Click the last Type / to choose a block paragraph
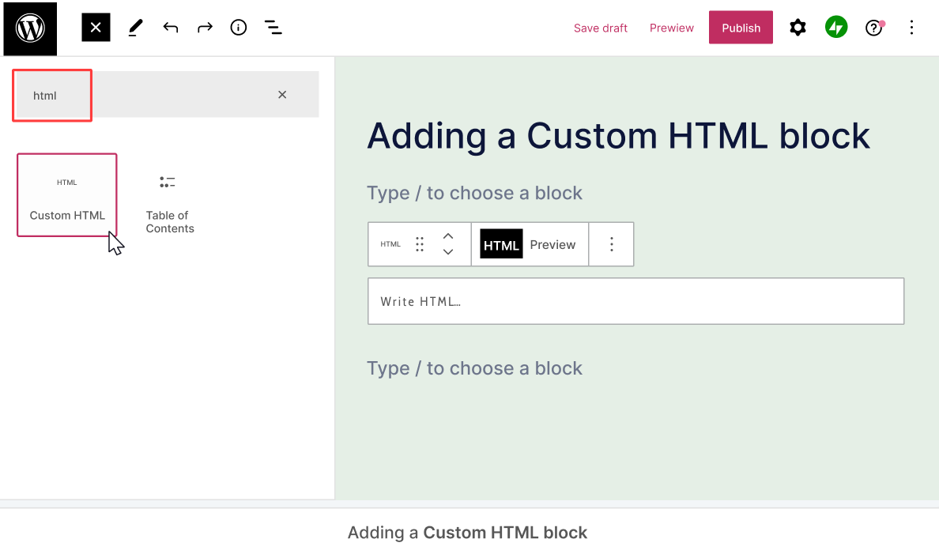 coord(474,368)
